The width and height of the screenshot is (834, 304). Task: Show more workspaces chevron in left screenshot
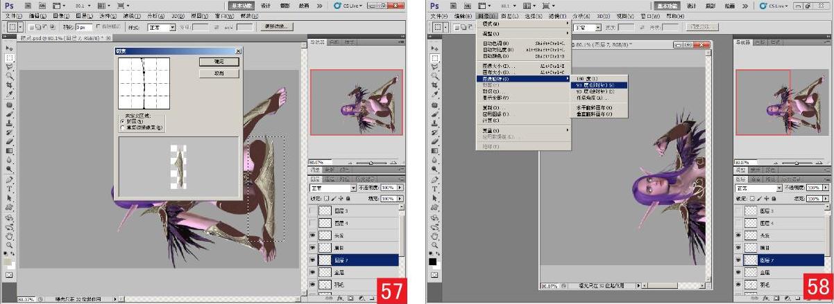point(318,5)
